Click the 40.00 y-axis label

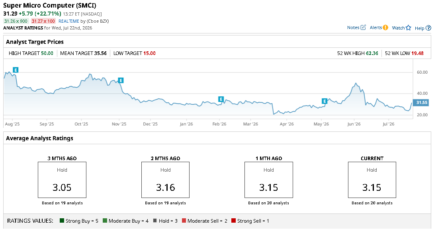tap(422, 93)
